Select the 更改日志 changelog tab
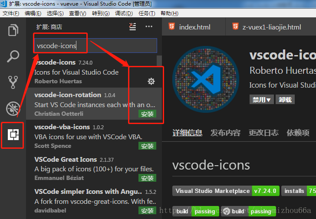This screenshot has height=219, width=316. coord(263,133)
